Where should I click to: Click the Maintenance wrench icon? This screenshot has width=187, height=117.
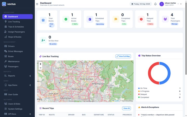pyautogui.click(x=6, y=61)
